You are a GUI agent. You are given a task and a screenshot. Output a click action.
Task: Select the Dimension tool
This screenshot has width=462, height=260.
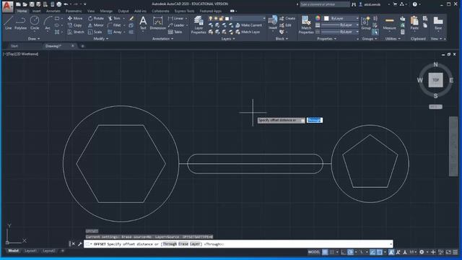[157, 23]
